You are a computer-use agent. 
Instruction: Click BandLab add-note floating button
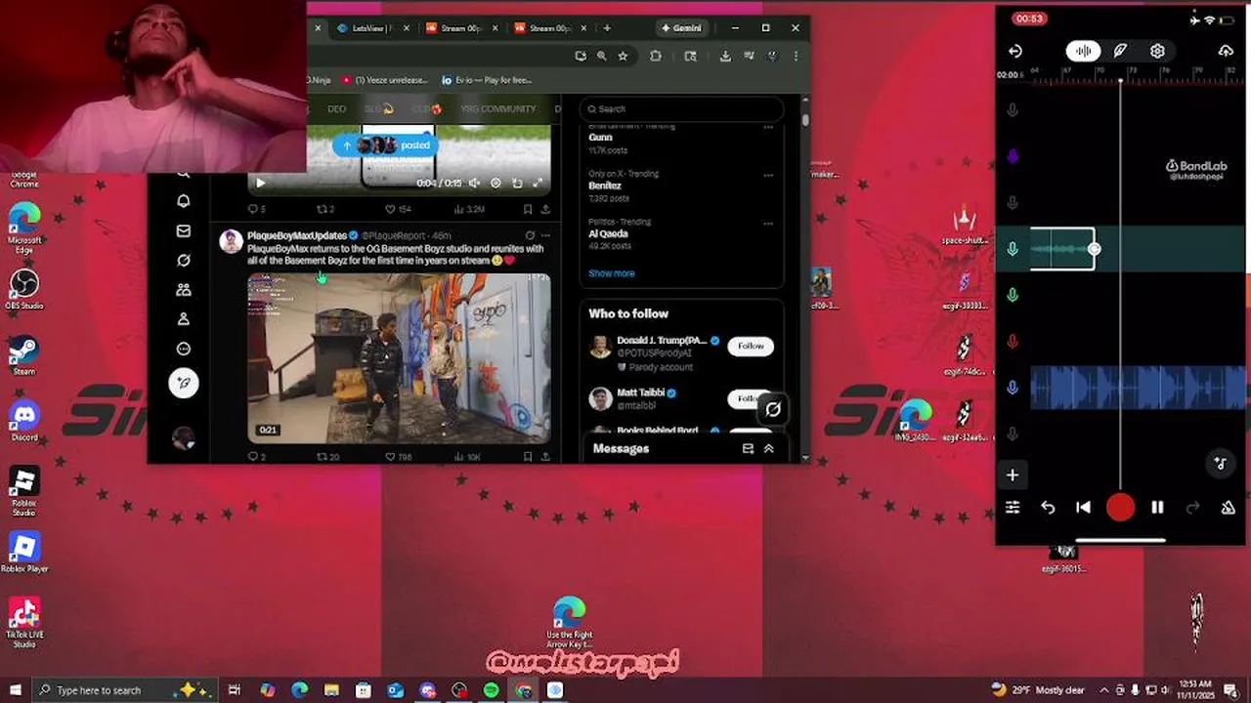point(1220,464)
